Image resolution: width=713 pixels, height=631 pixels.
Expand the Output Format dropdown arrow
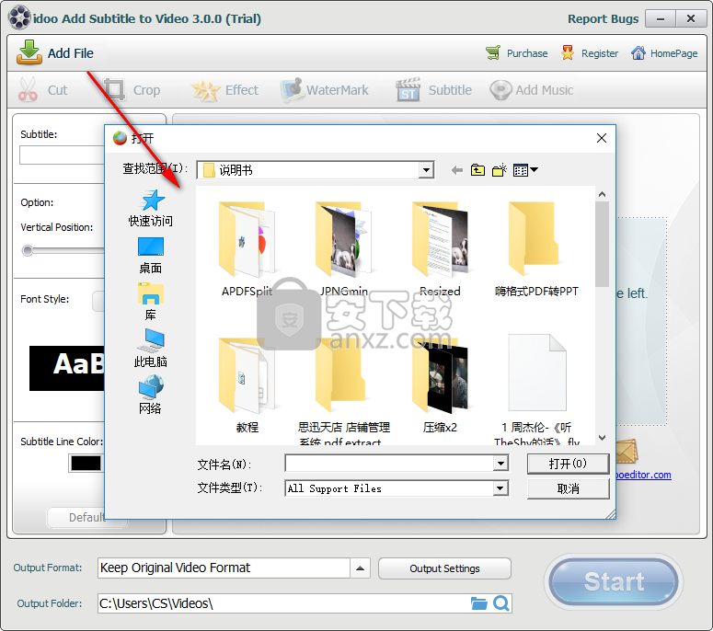point(360,568)
